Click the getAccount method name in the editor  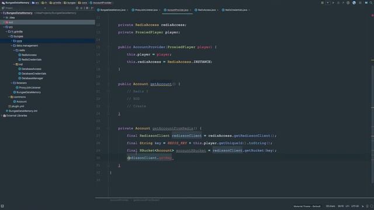click(x=161, y=84)
